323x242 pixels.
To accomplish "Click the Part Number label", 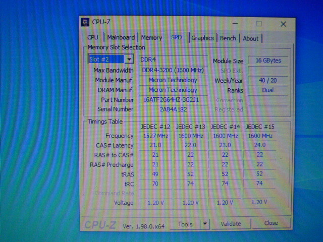I will (x=118, y=100).
